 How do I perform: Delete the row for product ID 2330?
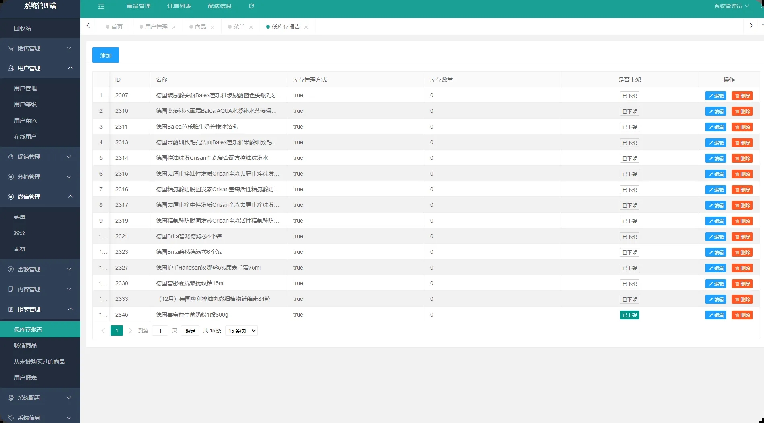click(742, 284)
